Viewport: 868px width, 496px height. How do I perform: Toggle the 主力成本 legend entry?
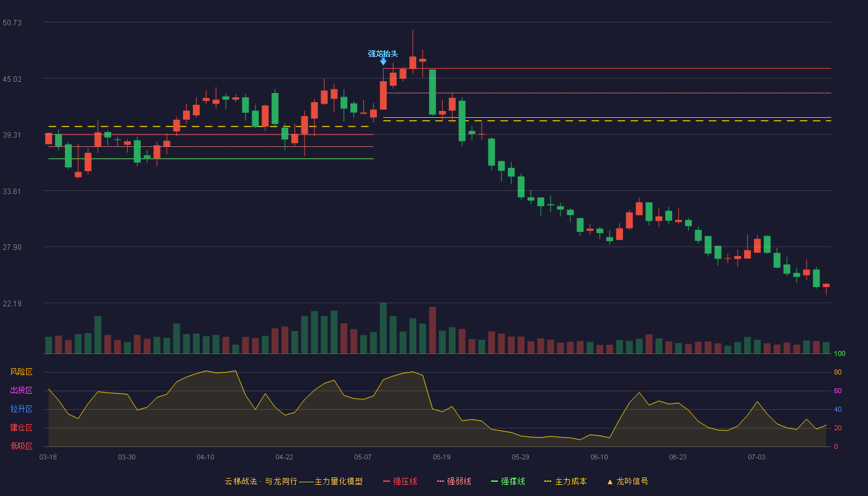[x=565, y=481]
